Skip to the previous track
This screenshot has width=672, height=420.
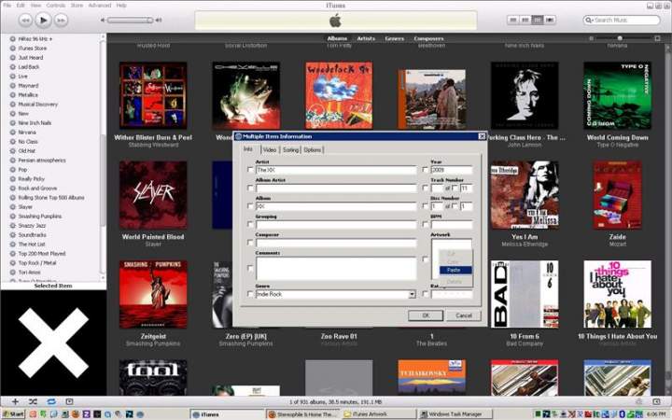25,21
